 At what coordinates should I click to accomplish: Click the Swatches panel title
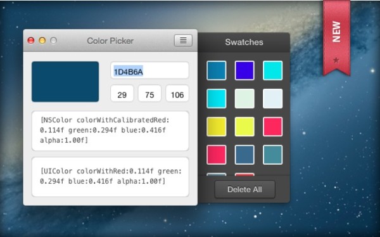(244, 42)
